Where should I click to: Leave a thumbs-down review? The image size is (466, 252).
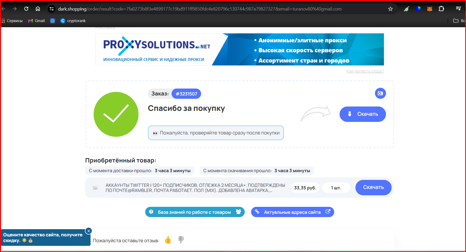181,240
